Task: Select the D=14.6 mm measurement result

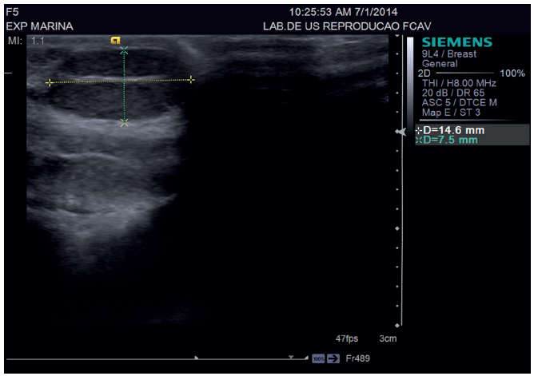Action: click(452, 129)
